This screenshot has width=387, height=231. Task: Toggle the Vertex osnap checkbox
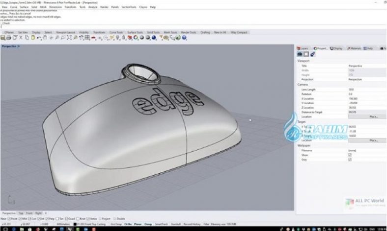coord(88,219)
